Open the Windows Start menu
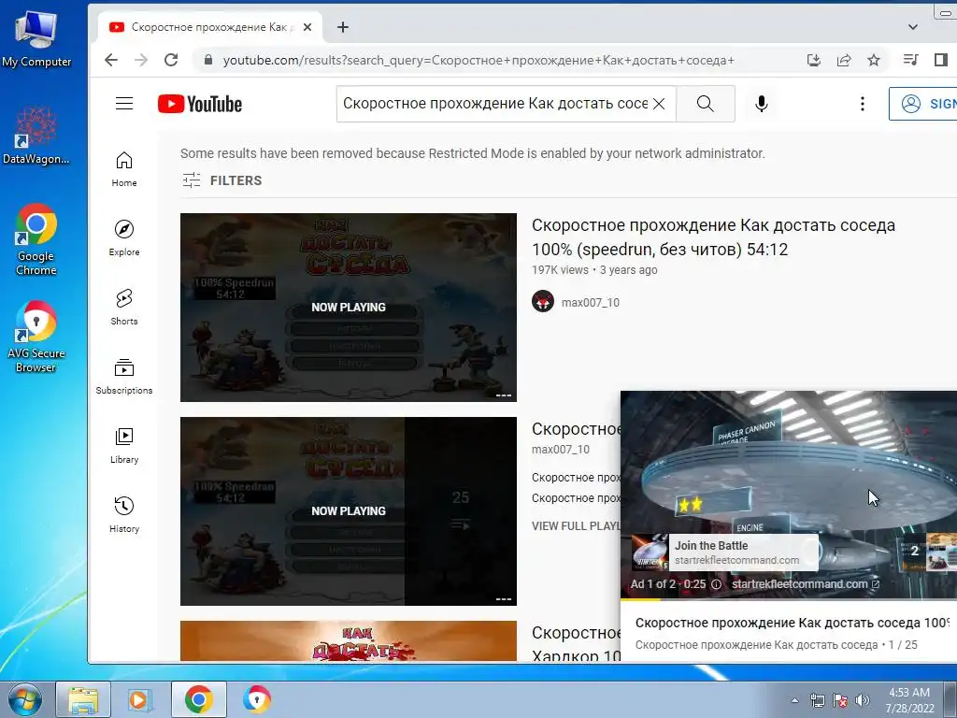The image size is (957, 718). (x=24, y=699)
